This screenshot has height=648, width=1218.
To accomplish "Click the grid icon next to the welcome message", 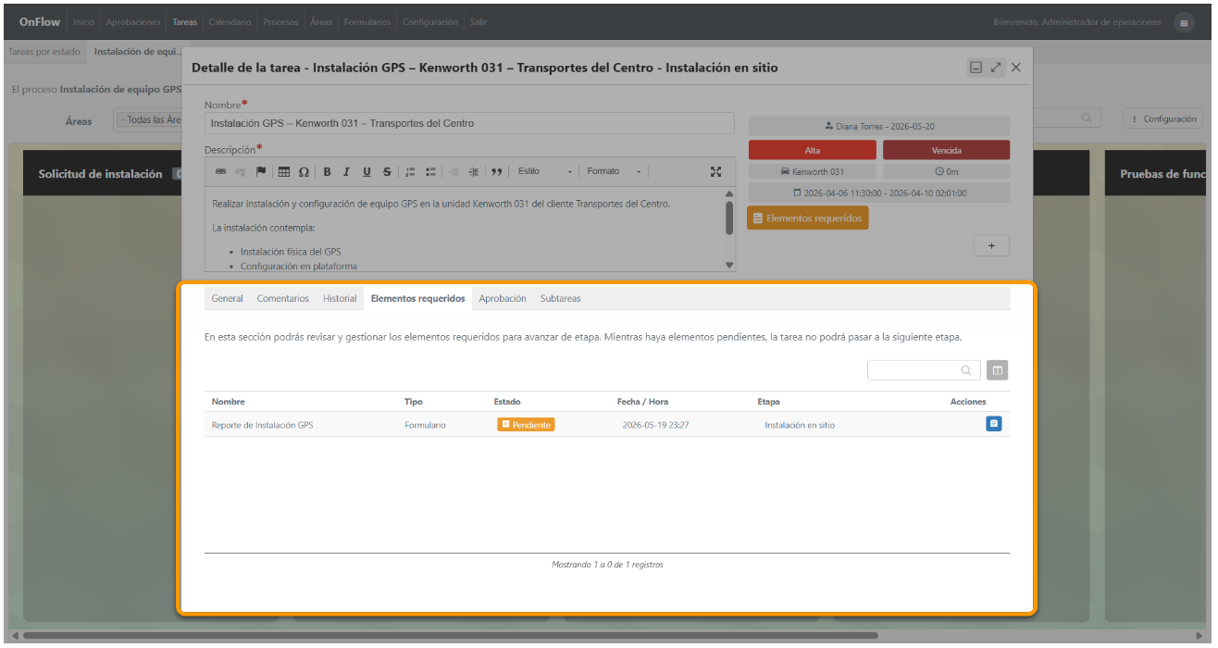I will [1184, 22].
